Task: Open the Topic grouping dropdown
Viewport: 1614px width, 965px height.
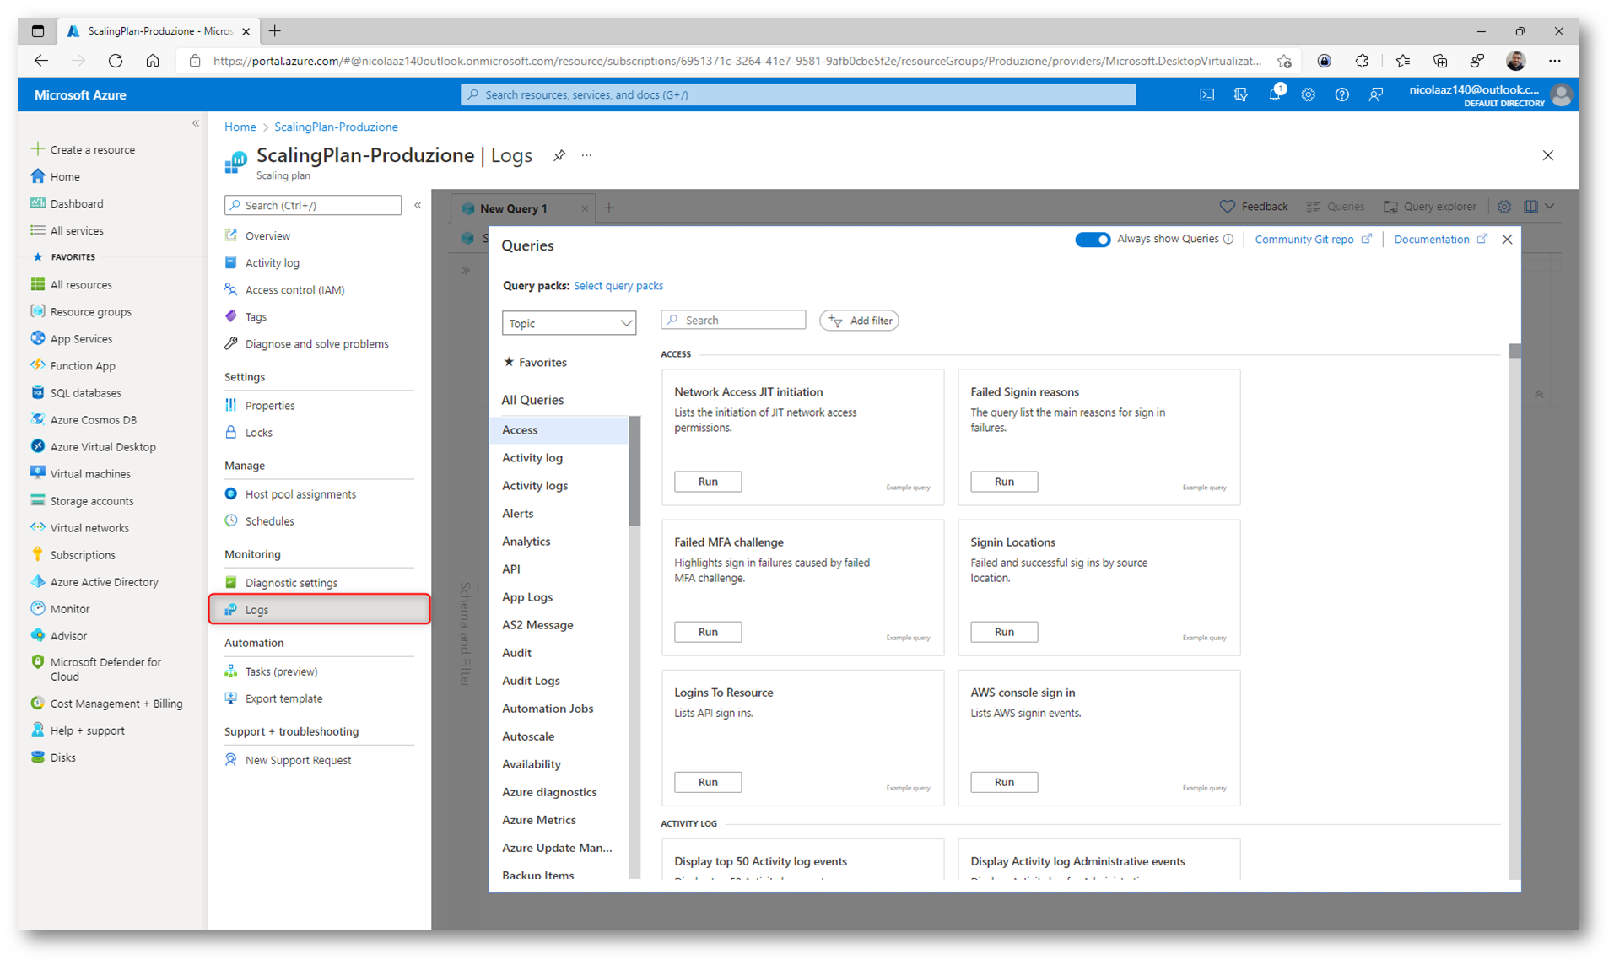Action: pos(569,323)
